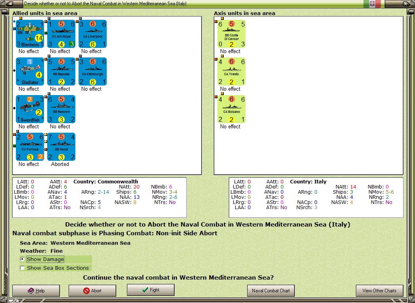Click 'Aborted' status under BB Hood
Screen dimensions: 415x303
point(60,164)
